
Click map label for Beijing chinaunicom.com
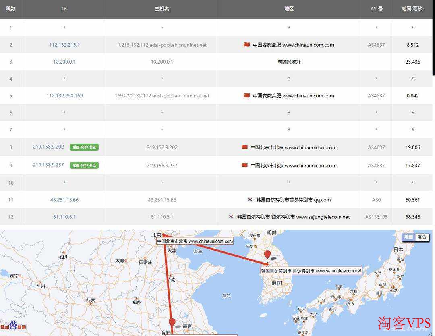coord(195,241)
